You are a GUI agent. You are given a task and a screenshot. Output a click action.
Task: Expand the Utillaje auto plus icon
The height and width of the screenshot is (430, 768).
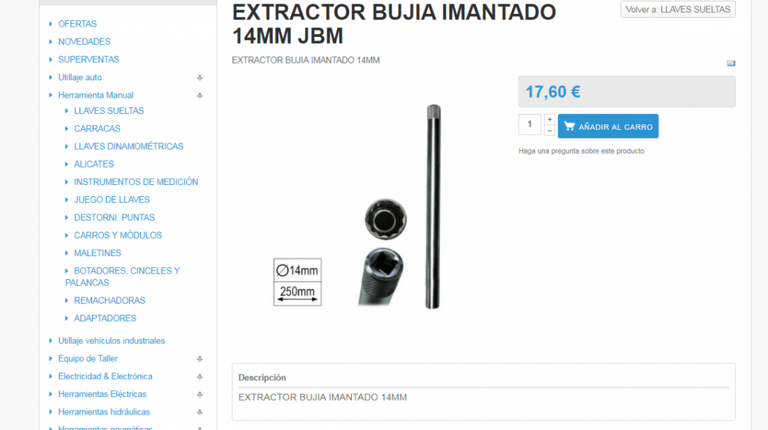coord(200,78)
